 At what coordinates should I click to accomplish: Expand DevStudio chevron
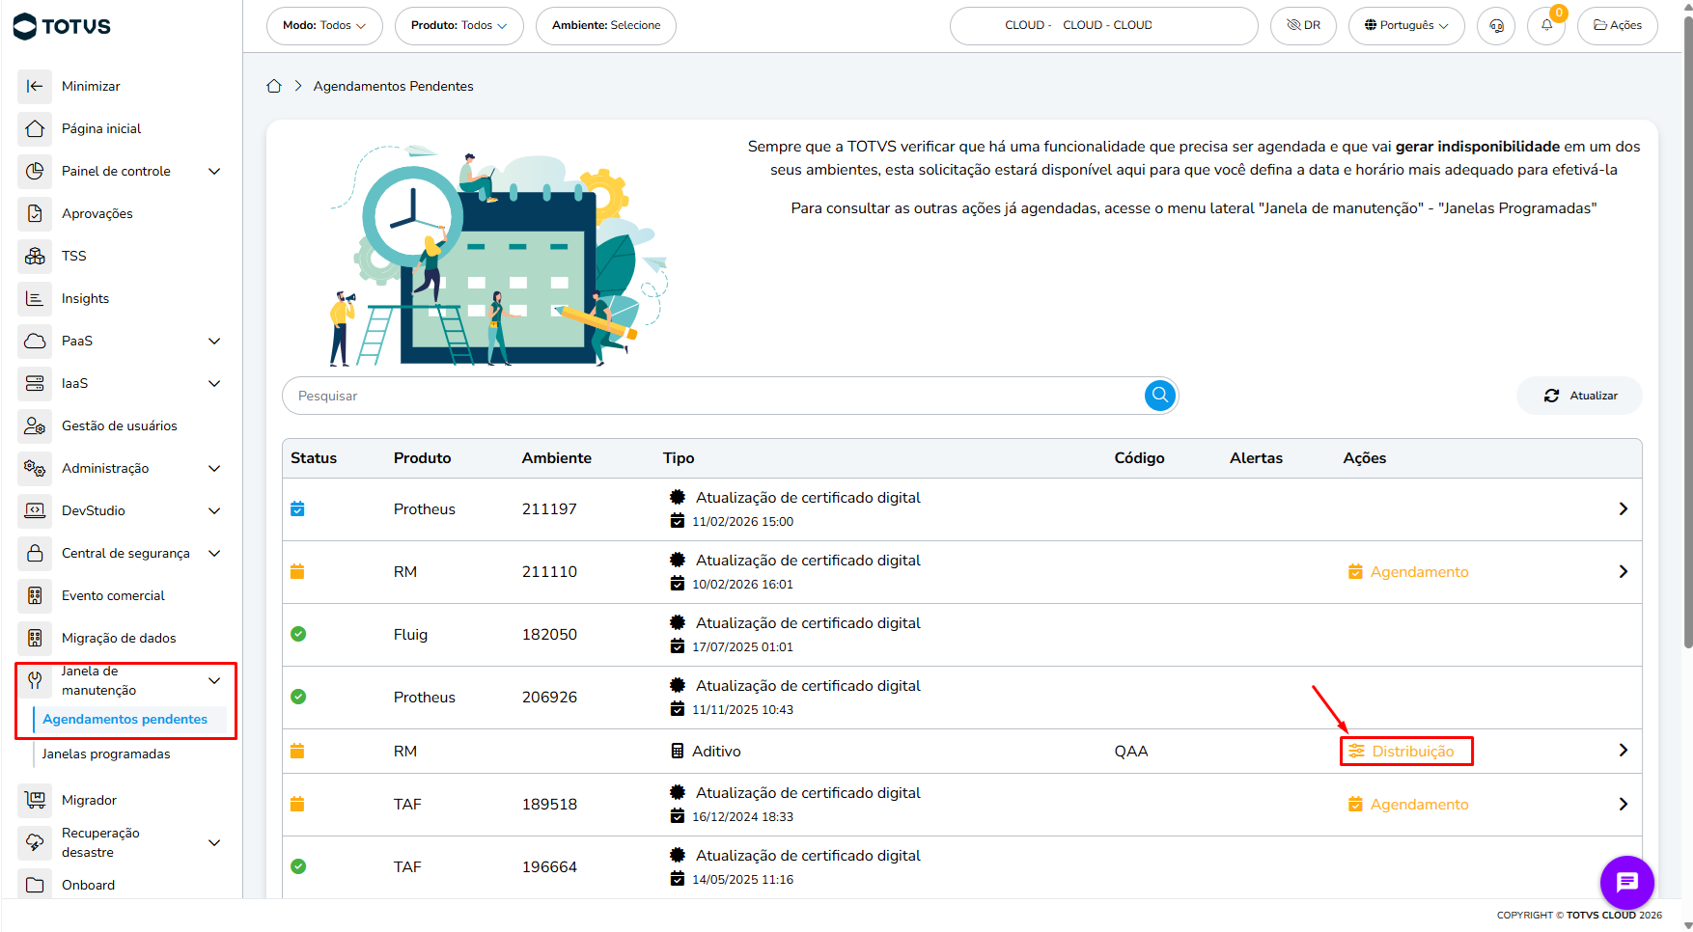point(214,510)
